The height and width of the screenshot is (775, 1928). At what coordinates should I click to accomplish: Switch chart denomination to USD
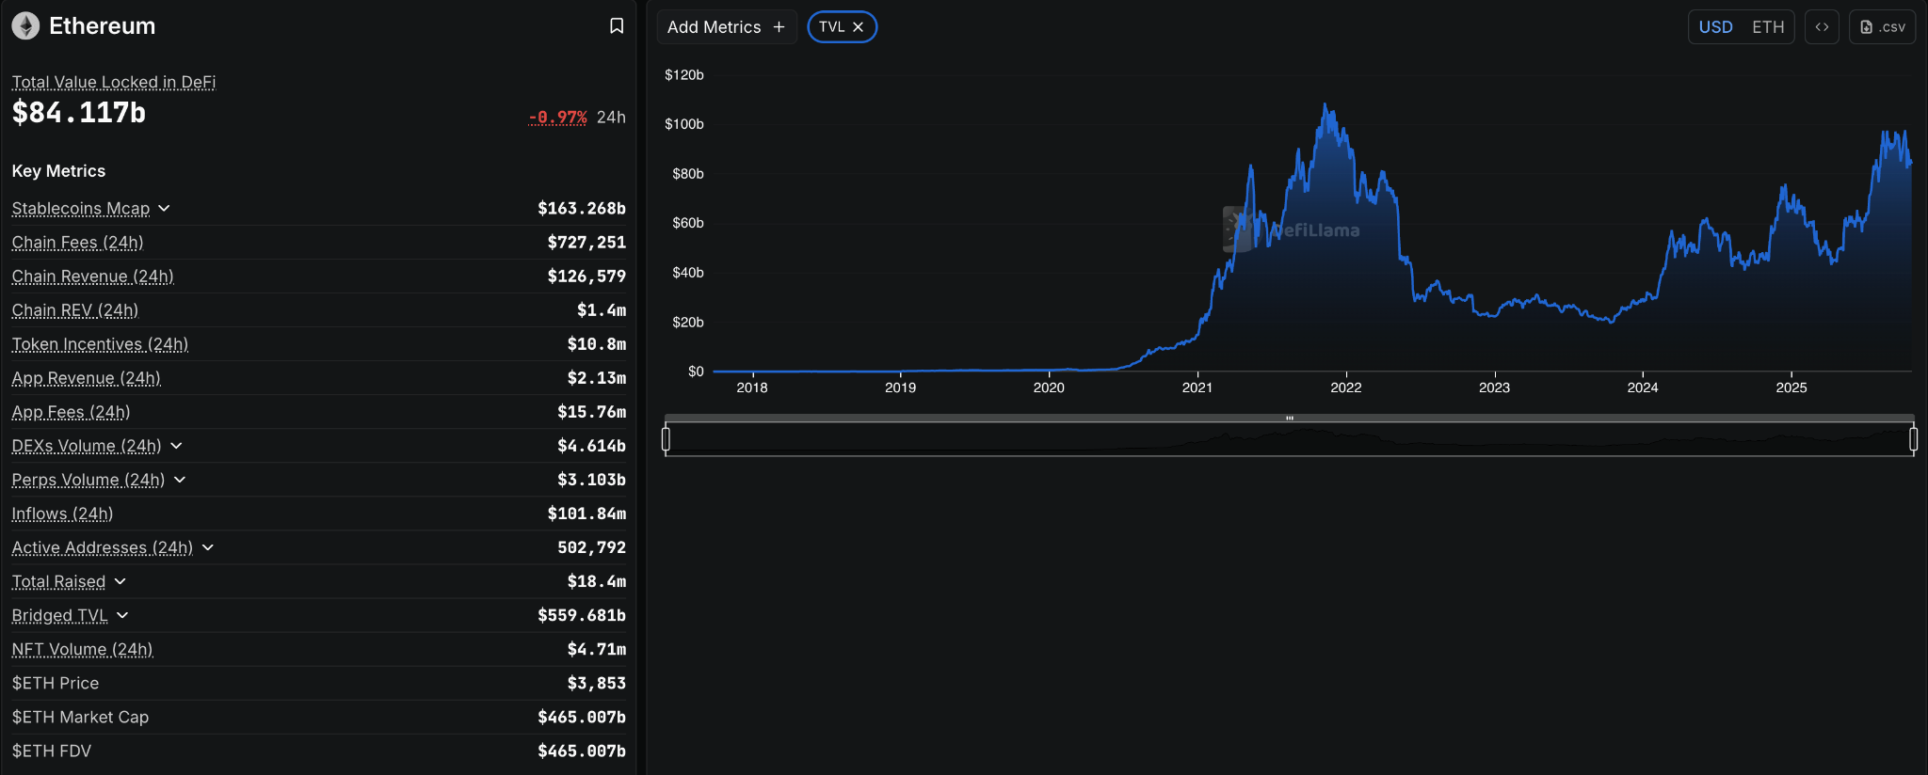(1715, 27)
